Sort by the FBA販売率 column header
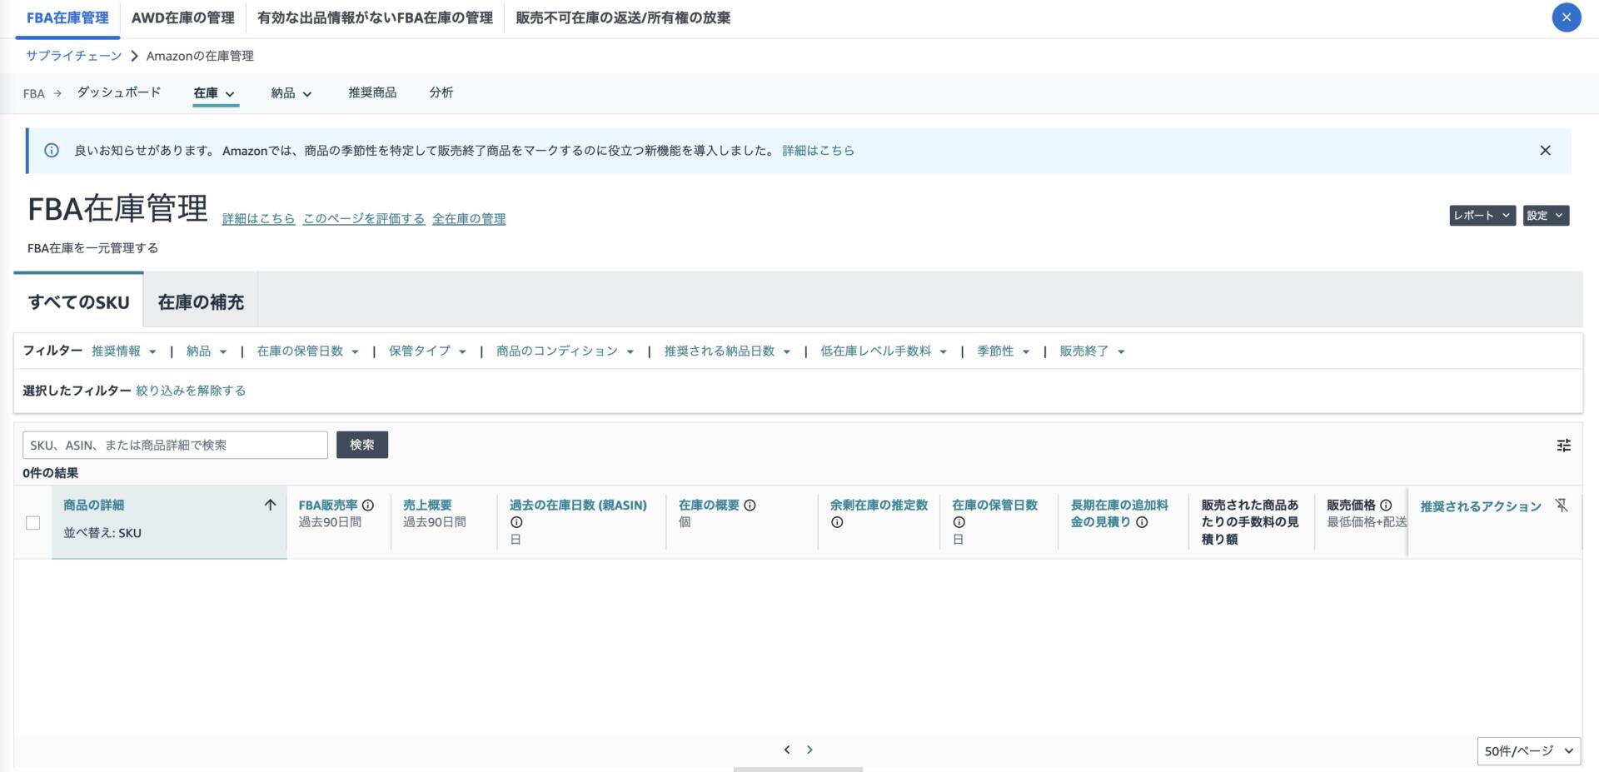Screen dimensions: 1599x772 pos(328,505)
